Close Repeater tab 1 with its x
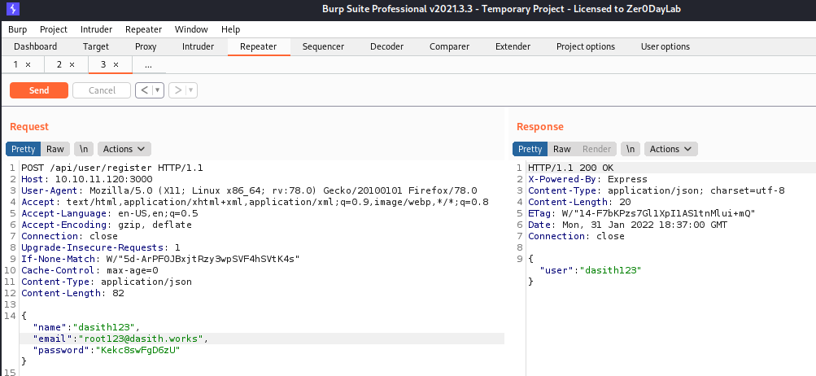The width and height of the screenshot is (816, 376). [x=28, y=64]
